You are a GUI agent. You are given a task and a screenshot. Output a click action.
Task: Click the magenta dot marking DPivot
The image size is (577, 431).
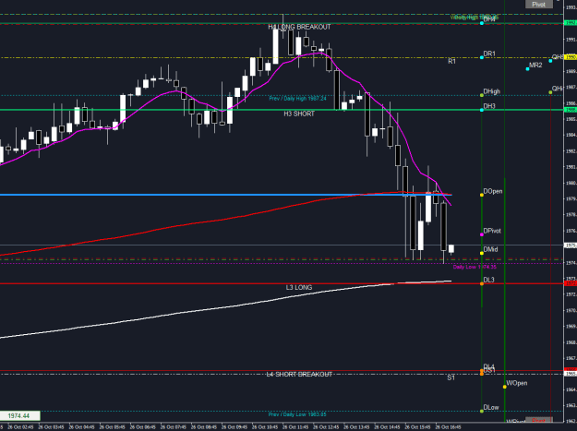pyautogui.click(x=482, y=234)
